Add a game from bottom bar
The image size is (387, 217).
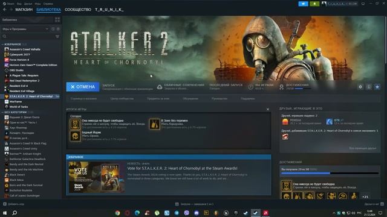click(13, 204)
